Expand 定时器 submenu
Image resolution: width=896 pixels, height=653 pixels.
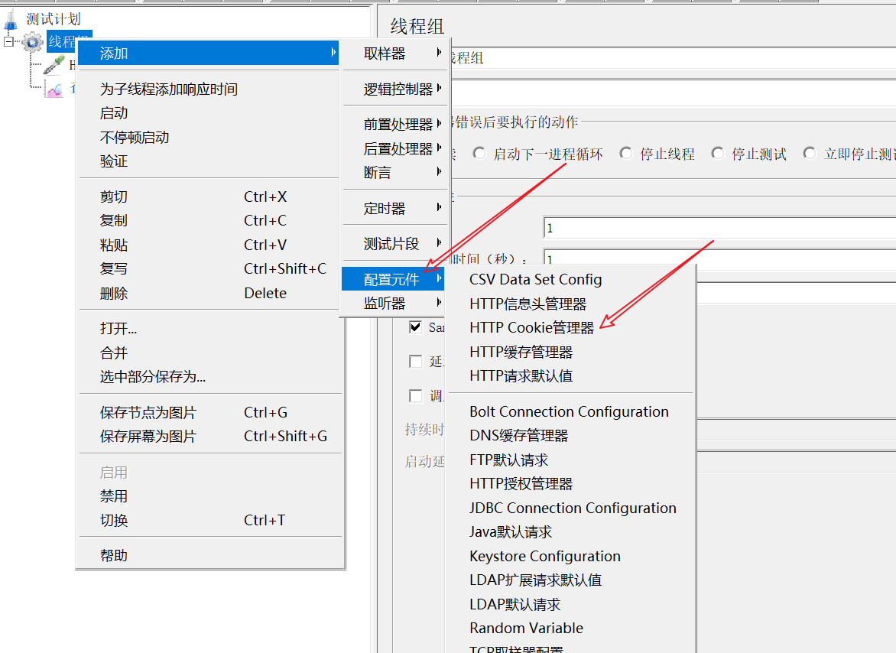pyautogui.click(x=394, y=208)
